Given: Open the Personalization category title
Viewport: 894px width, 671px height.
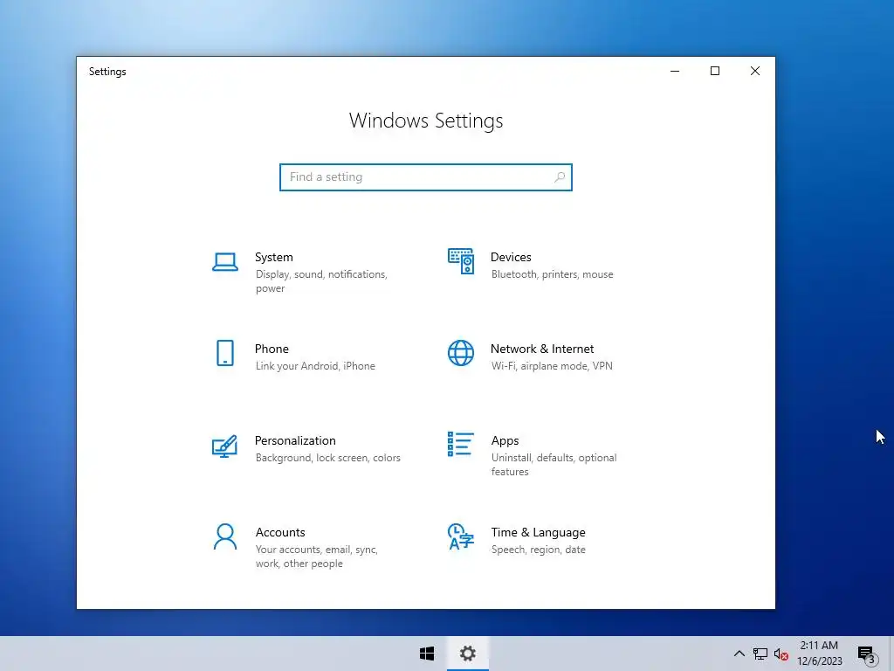Looking at the screenshot, I should (295, 440).
